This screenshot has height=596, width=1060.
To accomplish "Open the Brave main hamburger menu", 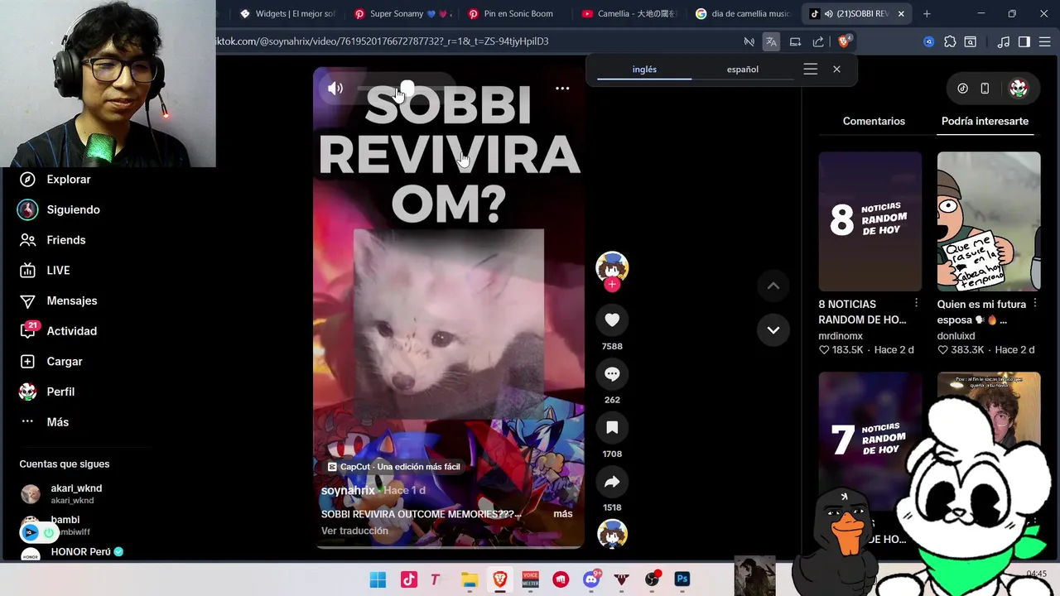I will [x=1045, y=41].
